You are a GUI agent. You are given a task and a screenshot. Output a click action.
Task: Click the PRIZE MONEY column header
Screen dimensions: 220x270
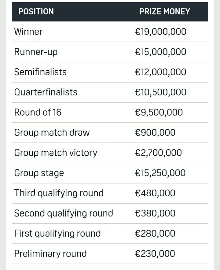pos(165,12)
